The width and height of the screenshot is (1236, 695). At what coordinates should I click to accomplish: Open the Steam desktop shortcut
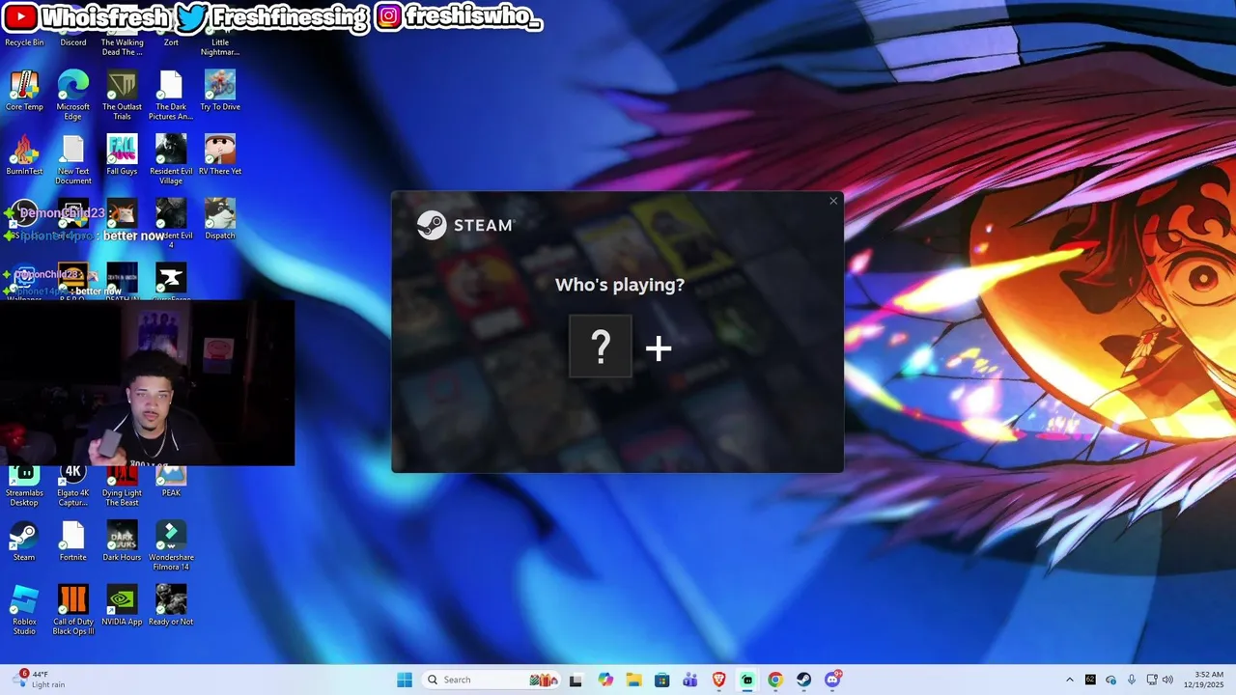coord(24,541)
